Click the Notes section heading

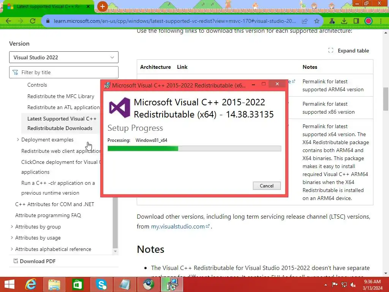(x=150, y=249)
